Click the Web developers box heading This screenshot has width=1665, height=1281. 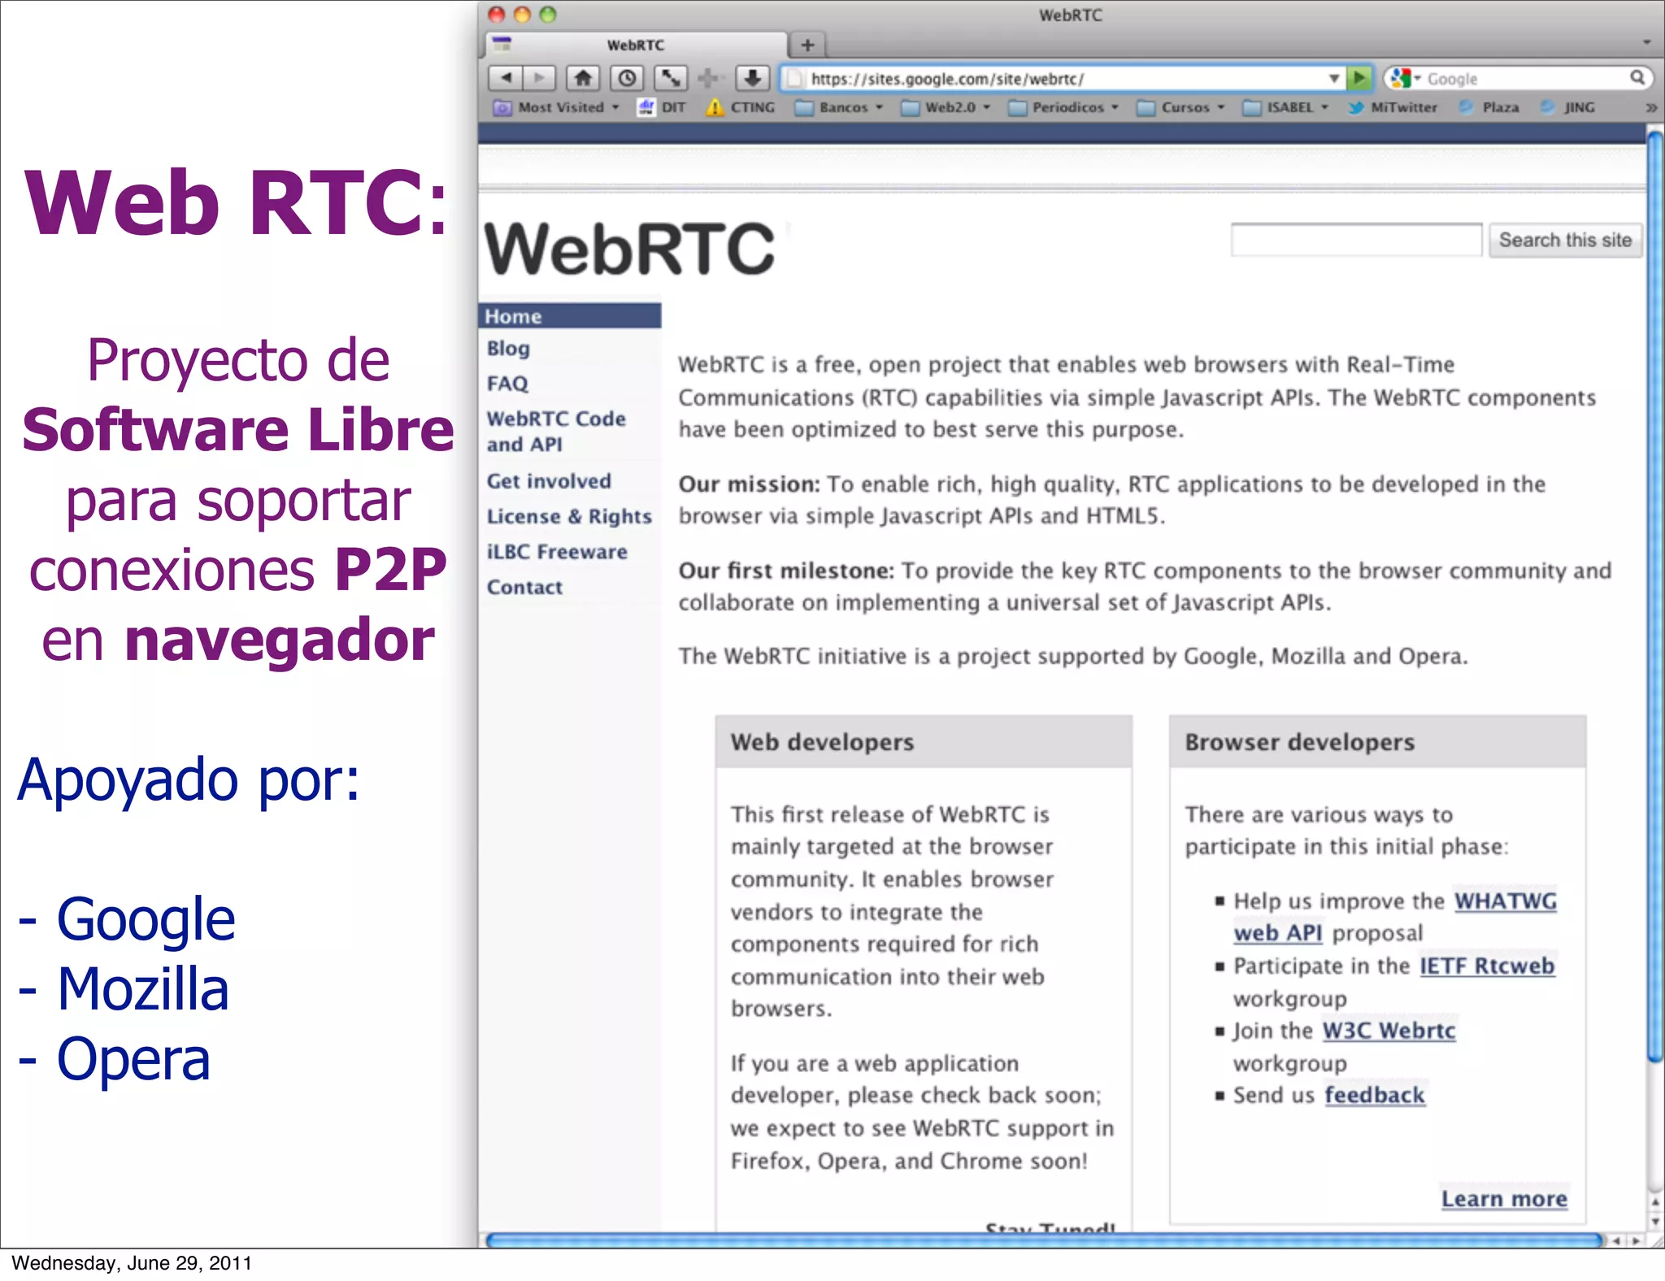(822, 742)
